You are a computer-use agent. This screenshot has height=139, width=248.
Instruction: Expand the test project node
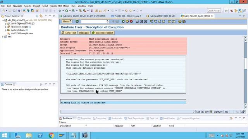(3, 37)
